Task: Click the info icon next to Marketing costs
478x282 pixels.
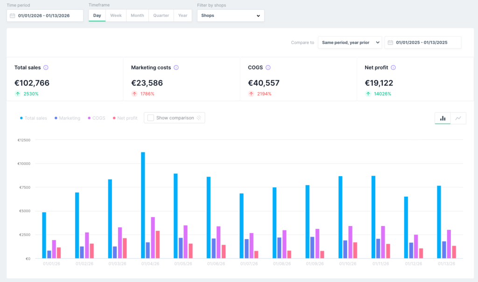Action: [176, 68]
